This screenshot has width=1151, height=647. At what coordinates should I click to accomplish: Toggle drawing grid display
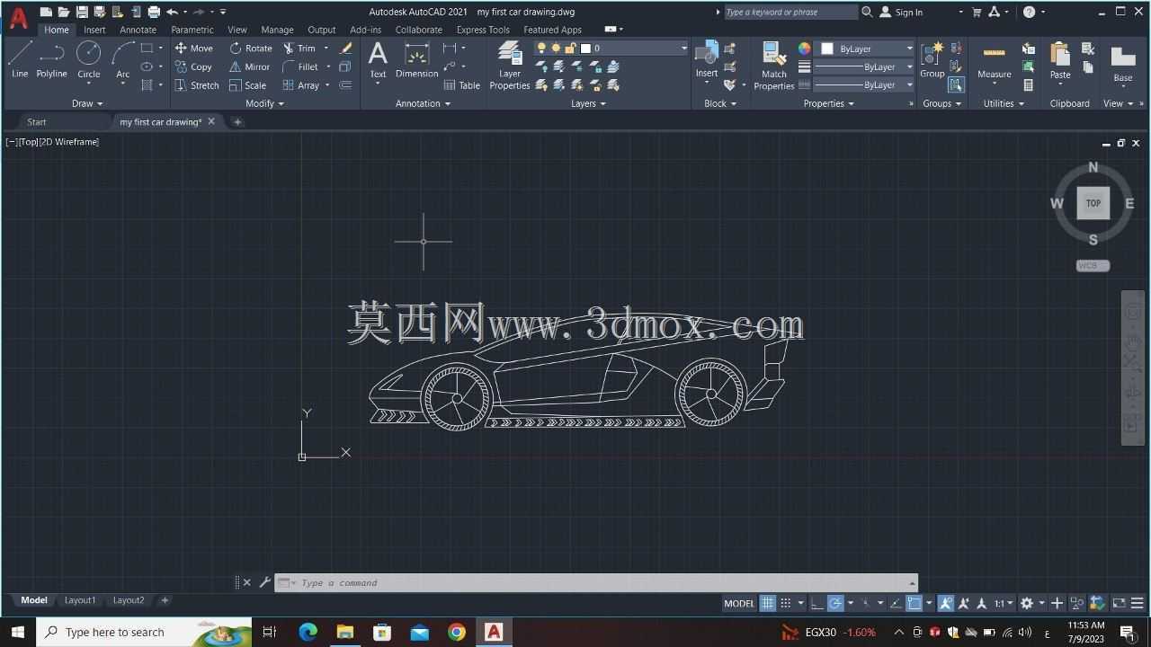(768, 603)
